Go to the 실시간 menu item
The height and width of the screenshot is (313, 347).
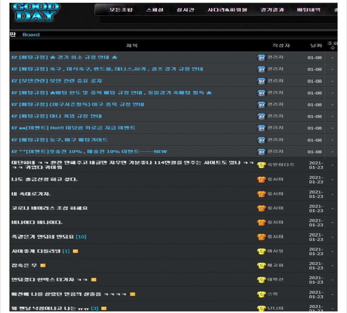(185, 10)
